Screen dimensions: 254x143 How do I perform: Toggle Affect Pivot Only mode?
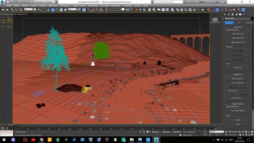point(238,34)
